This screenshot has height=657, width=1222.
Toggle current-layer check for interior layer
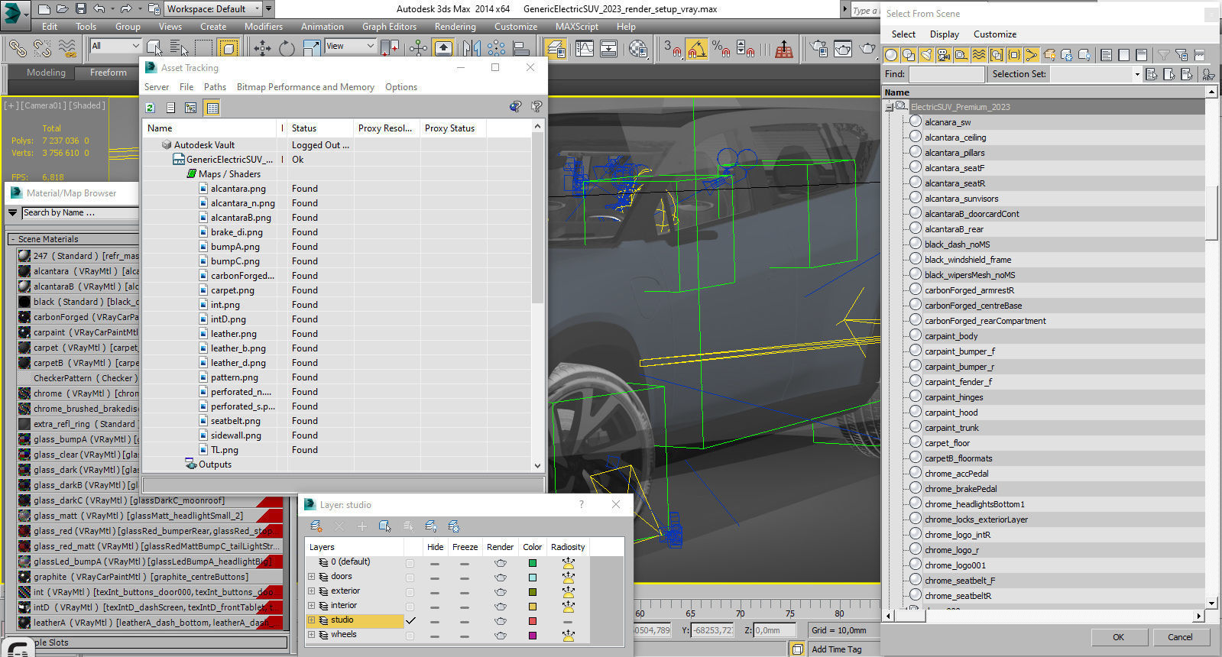(x=410, y=607)
